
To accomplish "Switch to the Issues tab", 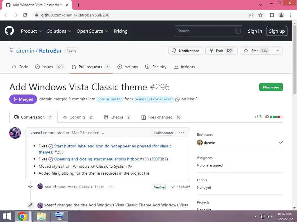I will coord(50,67).
